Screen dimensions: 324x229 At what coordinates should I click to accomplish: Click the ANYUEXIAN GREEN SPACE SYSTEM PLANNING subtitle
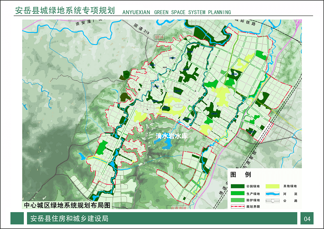(176, 12)
